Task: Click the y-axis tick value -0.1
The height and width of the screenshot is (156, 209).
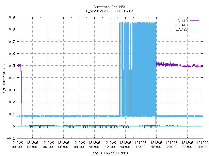Action: 11,138
